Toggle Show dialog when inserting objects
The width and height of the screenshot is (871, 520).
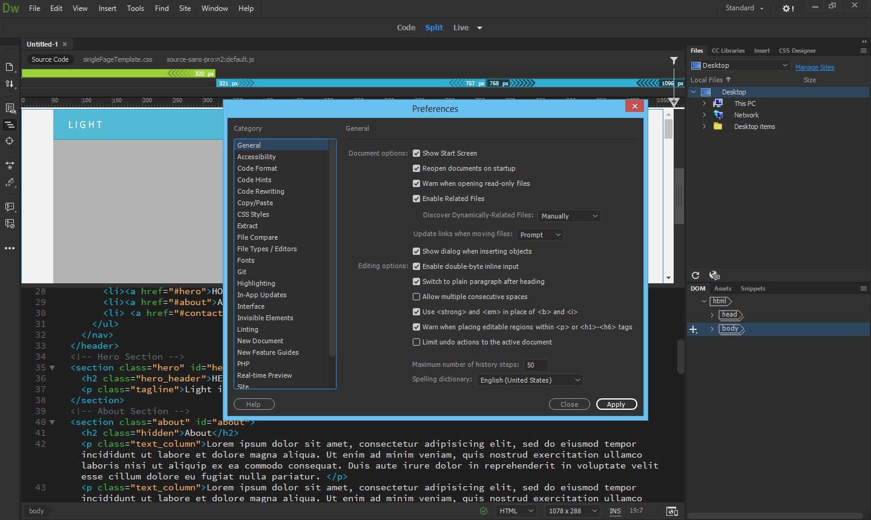point(416,251)
